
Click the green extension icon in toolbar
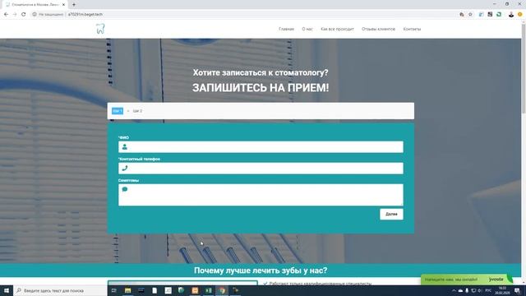pyautogui.click(x=499, y=15)
